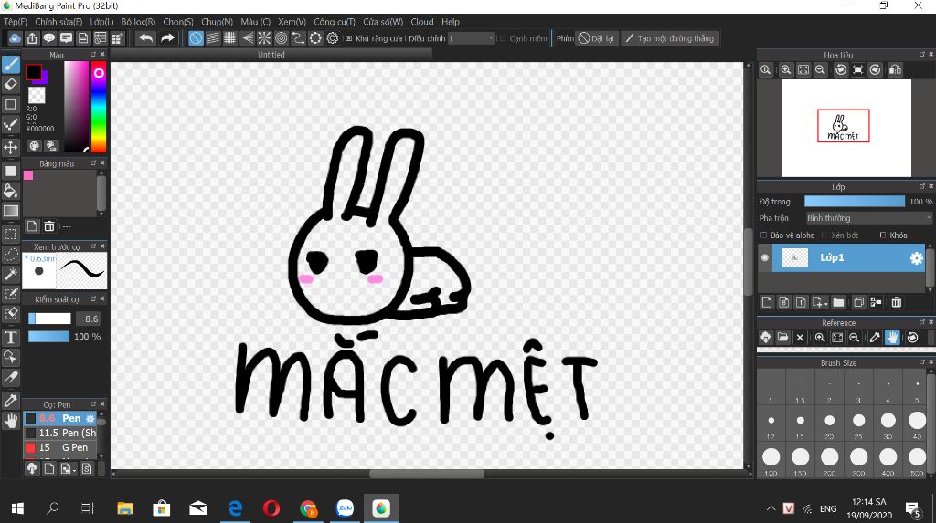This screenshot has width=936, height=523.
Task: Open the Tệp(F) menu
Action: point(16,22)
